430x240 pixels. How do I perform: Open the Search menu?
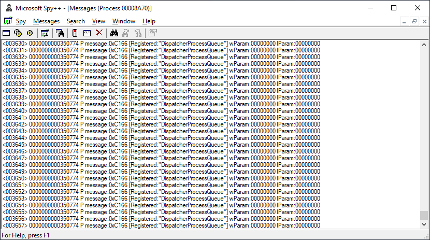[x=76, y=21]
